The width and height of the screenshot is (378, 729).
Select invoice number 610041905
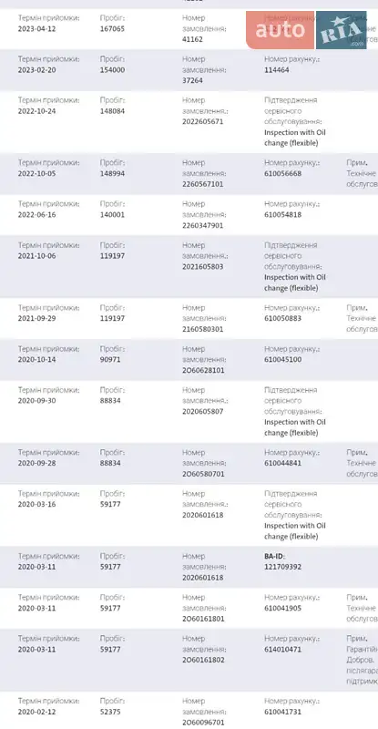point(283,608)
